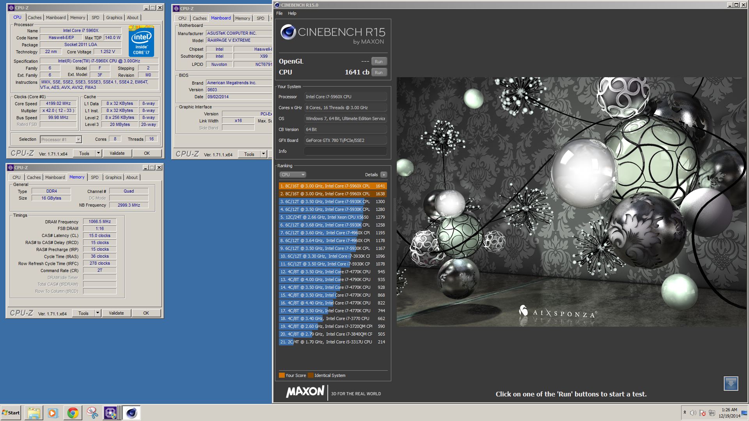Click the rendered scene preview image
Screen dimensions: 749x421
[x=572, y=202]
